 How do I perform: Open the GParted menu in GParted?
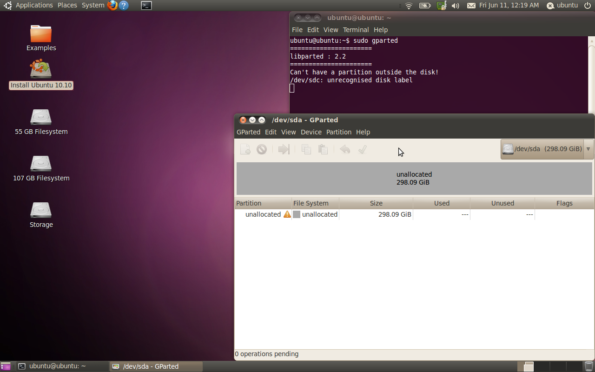(248, 132)
